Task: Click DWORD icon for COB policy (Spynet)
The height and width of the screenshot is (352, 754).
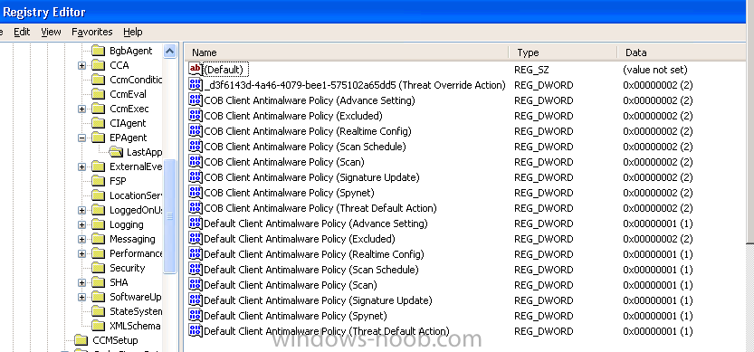Action: pos(196,193)
